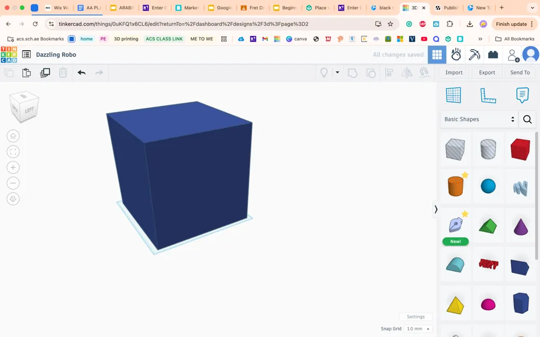The image size is (540, 337).
Task: Pick the yellow Pyramid shape
Action: pos(455,305)
